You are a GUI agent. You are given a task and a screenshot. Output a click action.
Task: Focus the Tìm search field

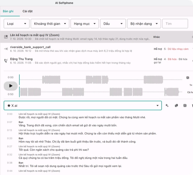click(175, 23)
